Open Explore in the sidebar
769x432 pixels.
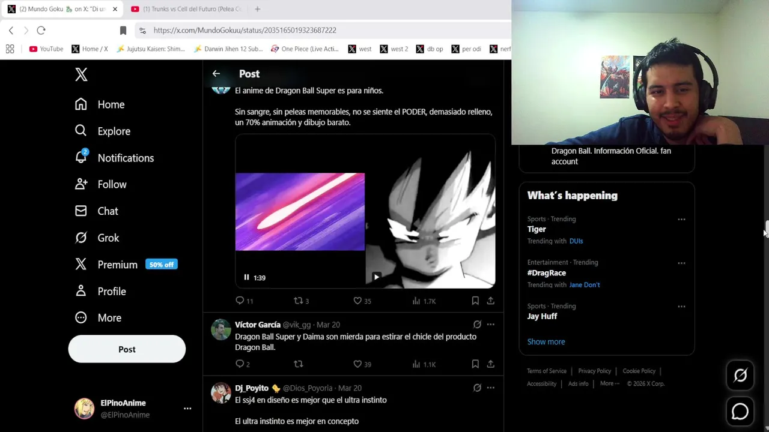[102, 131]
